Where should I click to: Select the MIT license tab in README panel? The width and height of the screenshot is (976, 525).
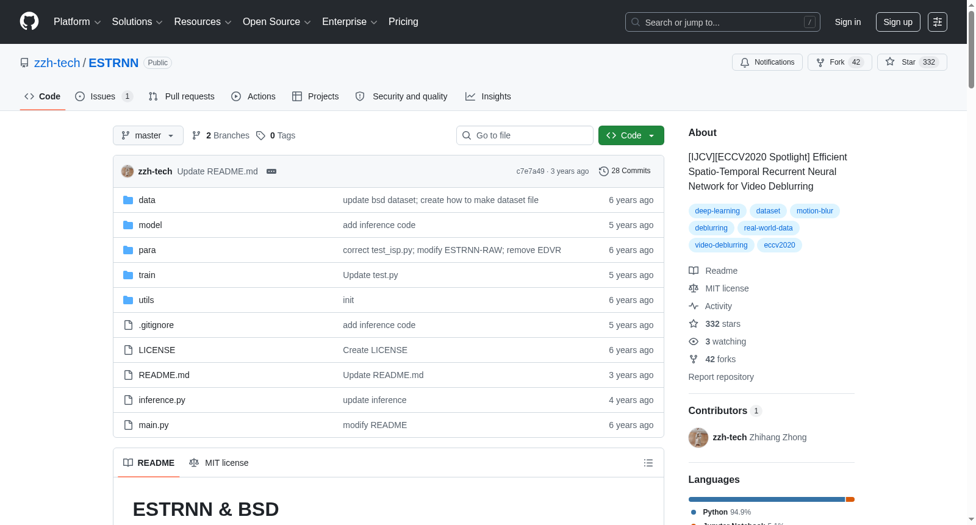pyautogui.click(x=219, y=463)
